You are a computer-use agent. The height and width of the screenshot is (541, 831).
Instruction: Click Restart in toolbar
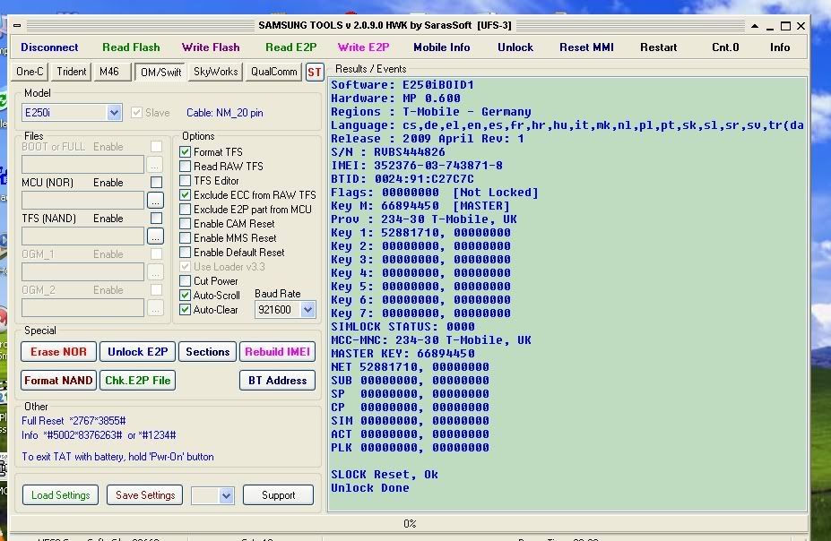pyautogui.click(x=658, y=47)
